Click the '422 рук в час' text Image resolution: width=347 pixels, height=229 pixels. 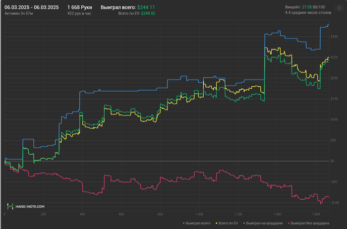click(79, 13)
